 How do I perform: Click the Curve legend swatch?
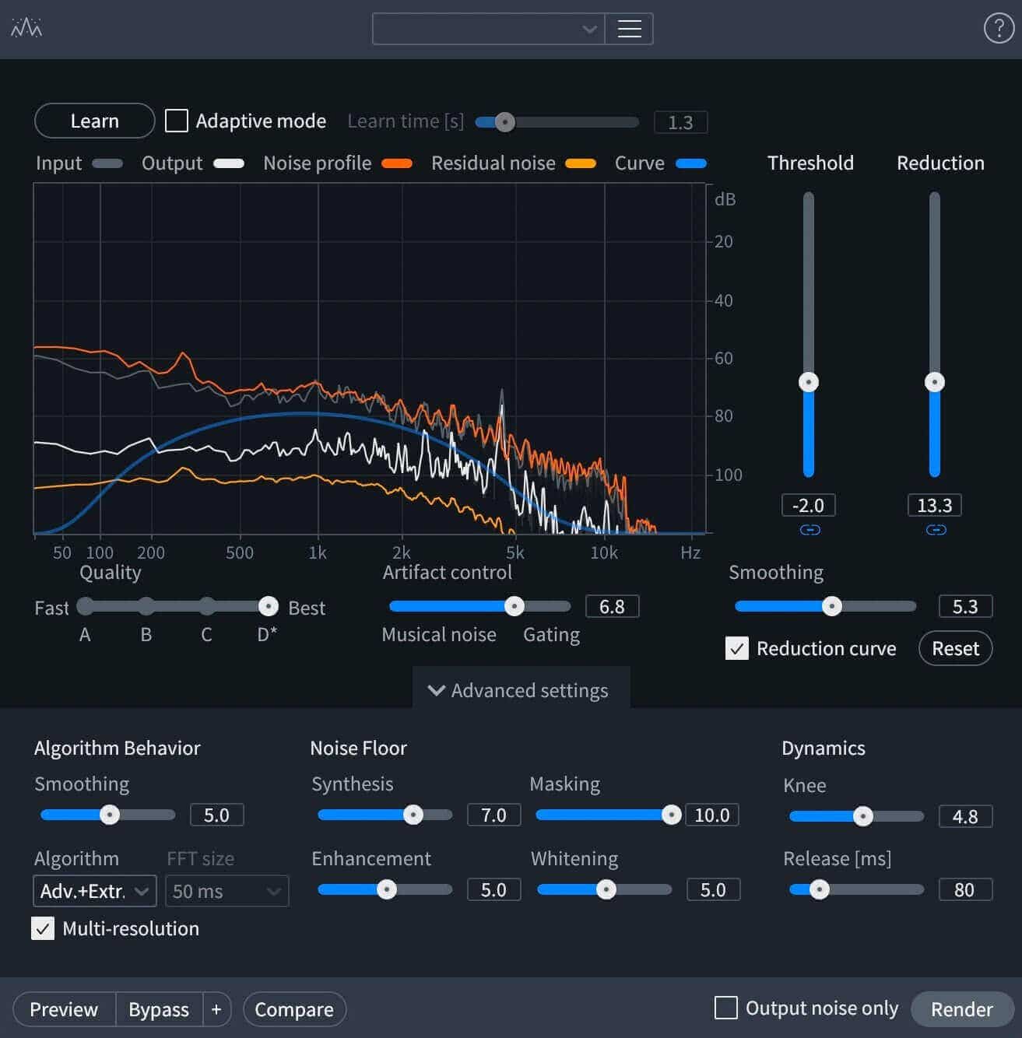(x=691, y=163)
